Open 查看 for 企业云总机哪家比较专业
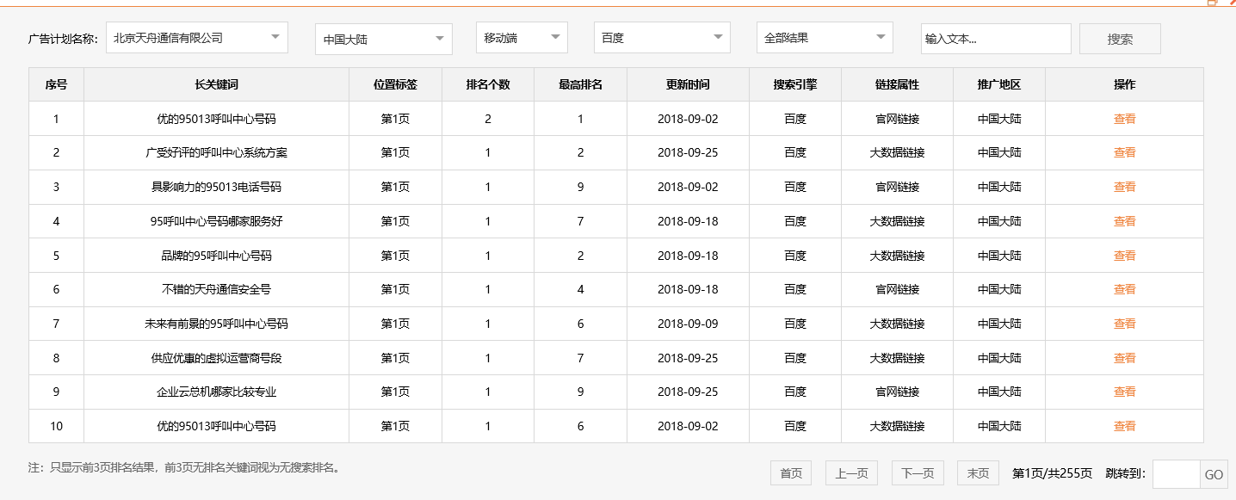The width and height of the screenshot is (1236, 500). tap(1124, 392)
